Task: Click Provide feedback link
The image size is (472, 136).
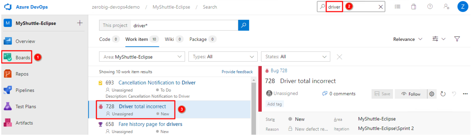Action: (x=237, y=72)
